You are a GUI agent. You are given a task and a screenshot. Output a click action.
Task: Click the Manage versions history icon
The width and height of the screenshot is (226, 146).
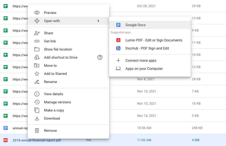point(37,102)
